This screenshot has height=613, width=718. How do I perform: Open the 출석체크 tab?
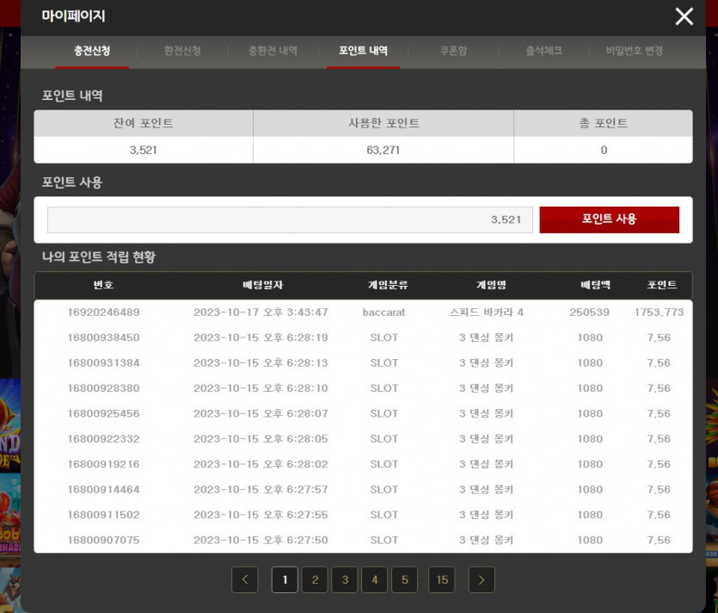[x=544, y=51]
